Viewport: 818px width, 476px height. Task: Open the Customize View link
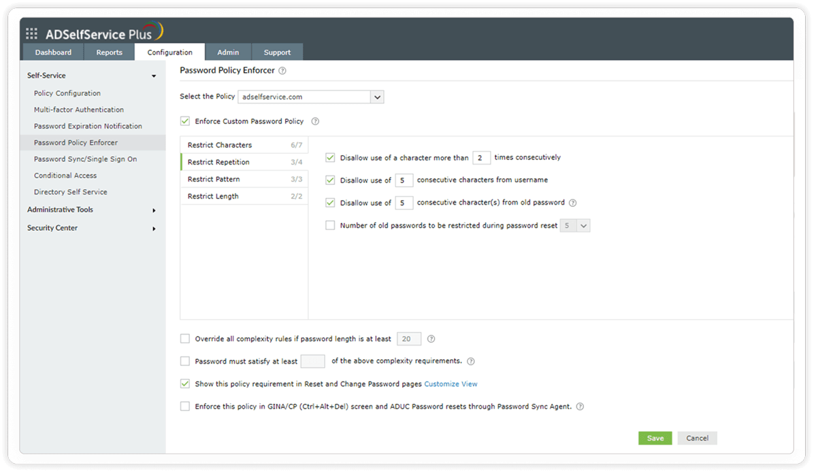click(451, 384)
